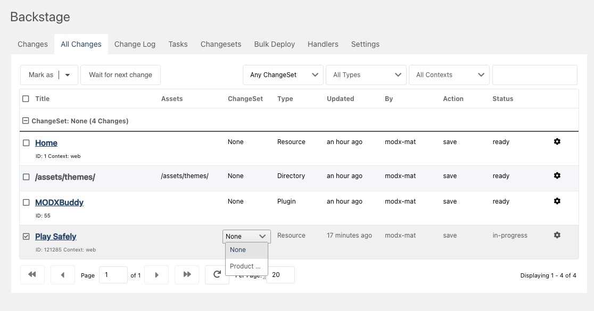This screenshot has height=311, width=594.
Task: Click the per page input showing 20
Action: tap(280, 275)
